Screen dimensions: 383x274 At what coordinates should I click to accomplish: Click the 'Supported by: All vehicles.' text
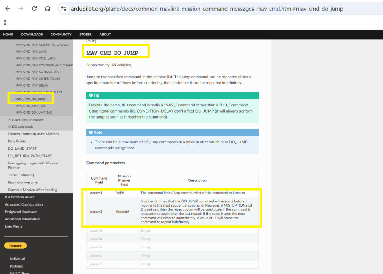pos(109,65)
